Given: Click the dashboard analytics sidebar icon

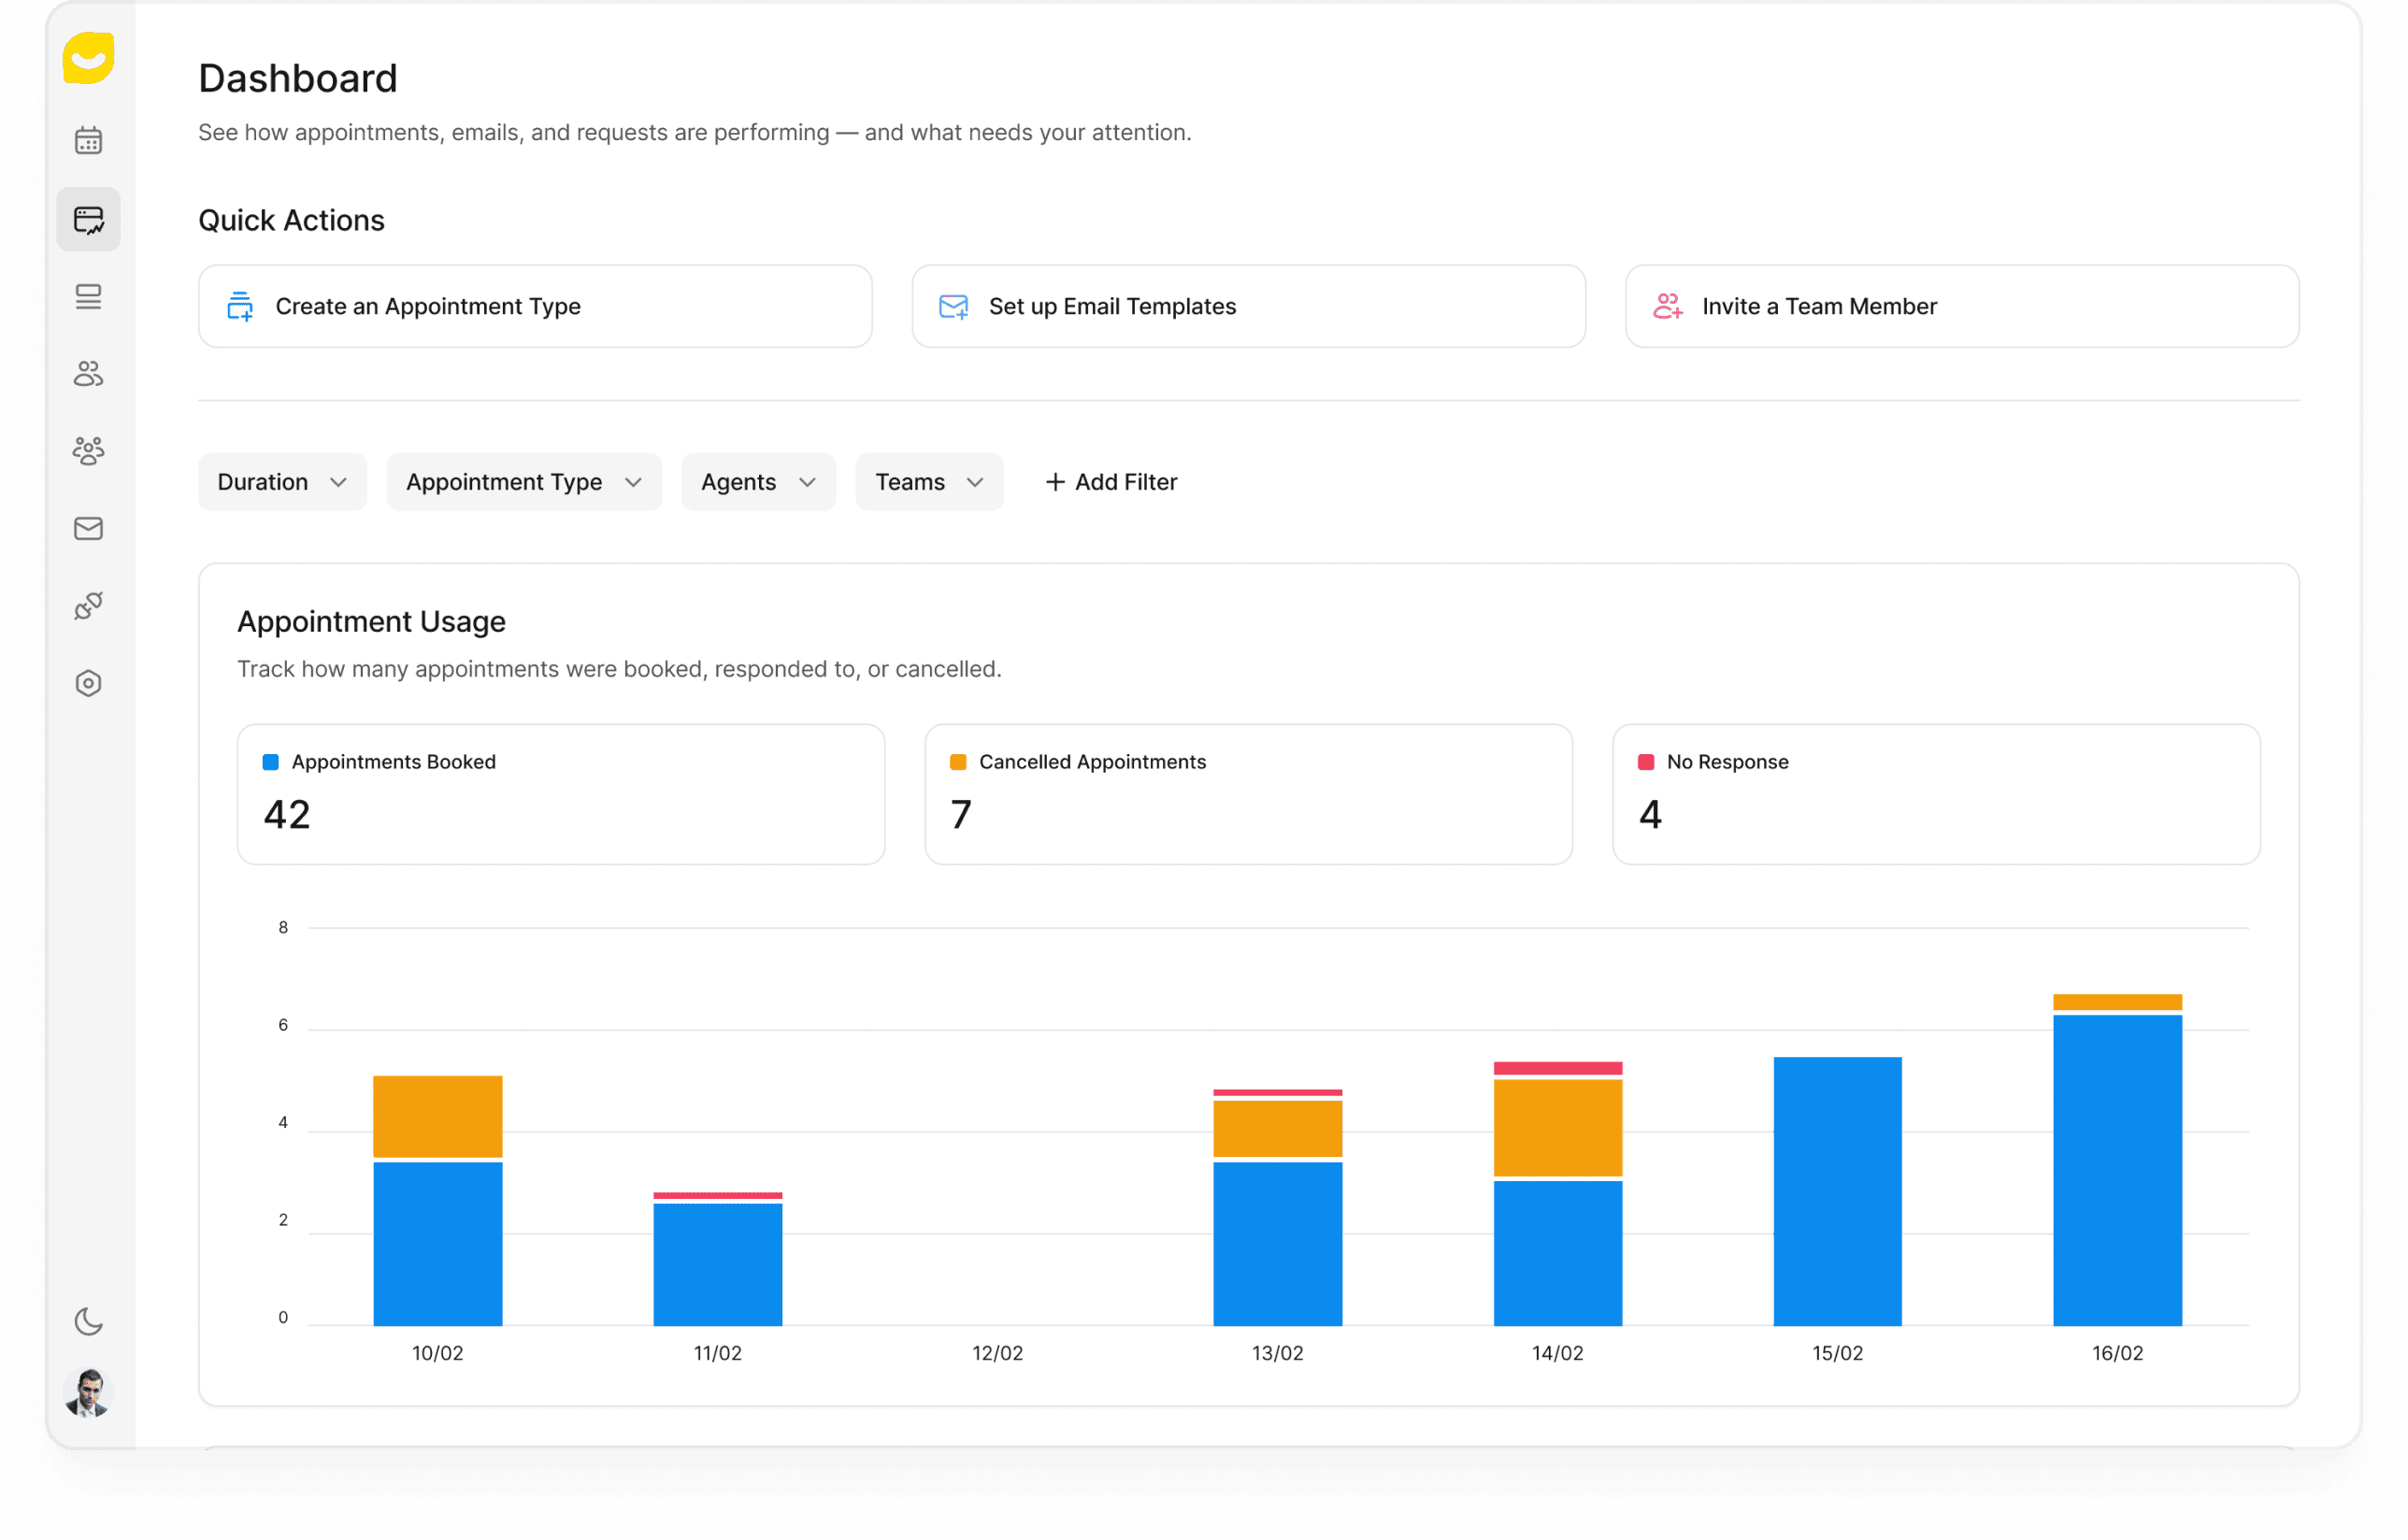Looking at the screenshot, I should (x=88, y=219).
